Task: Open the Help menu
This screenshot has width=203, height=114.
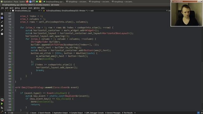Action: click(x=43, y=8)
